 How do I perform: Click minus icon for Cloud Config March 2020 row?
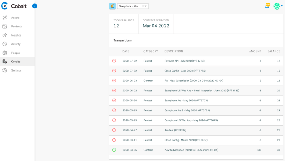[x=114, y=140]
